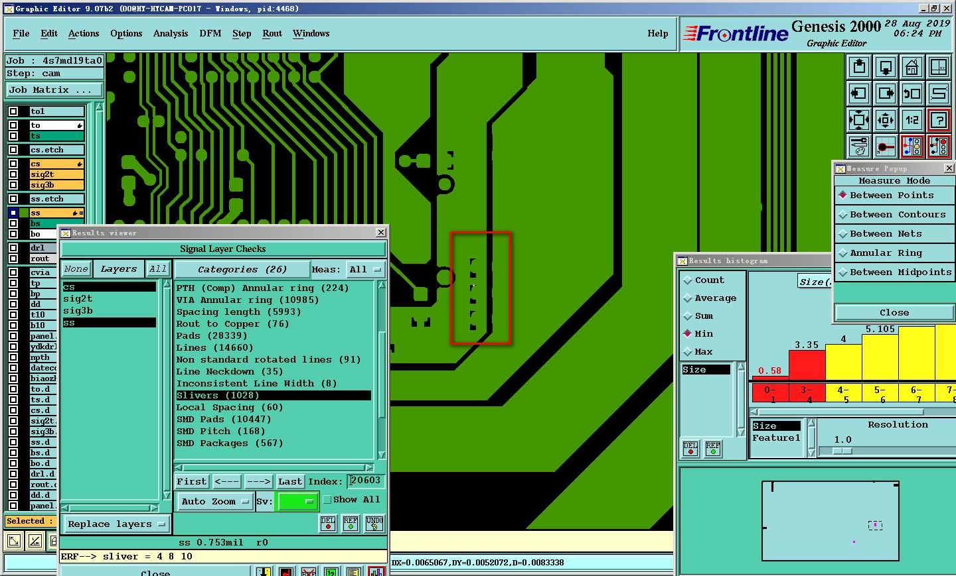
Task: Select Annular Ring measure mode
Action: pyautogui.click(x=894, y=253)
